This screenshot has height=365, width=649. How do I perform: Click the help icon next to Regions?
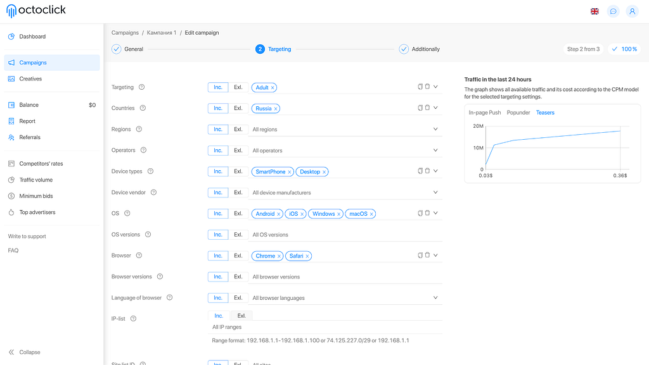tap(139, 129)
